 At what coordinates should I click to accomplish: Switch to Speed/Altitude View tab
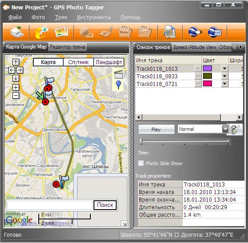(x=195, y=47)
